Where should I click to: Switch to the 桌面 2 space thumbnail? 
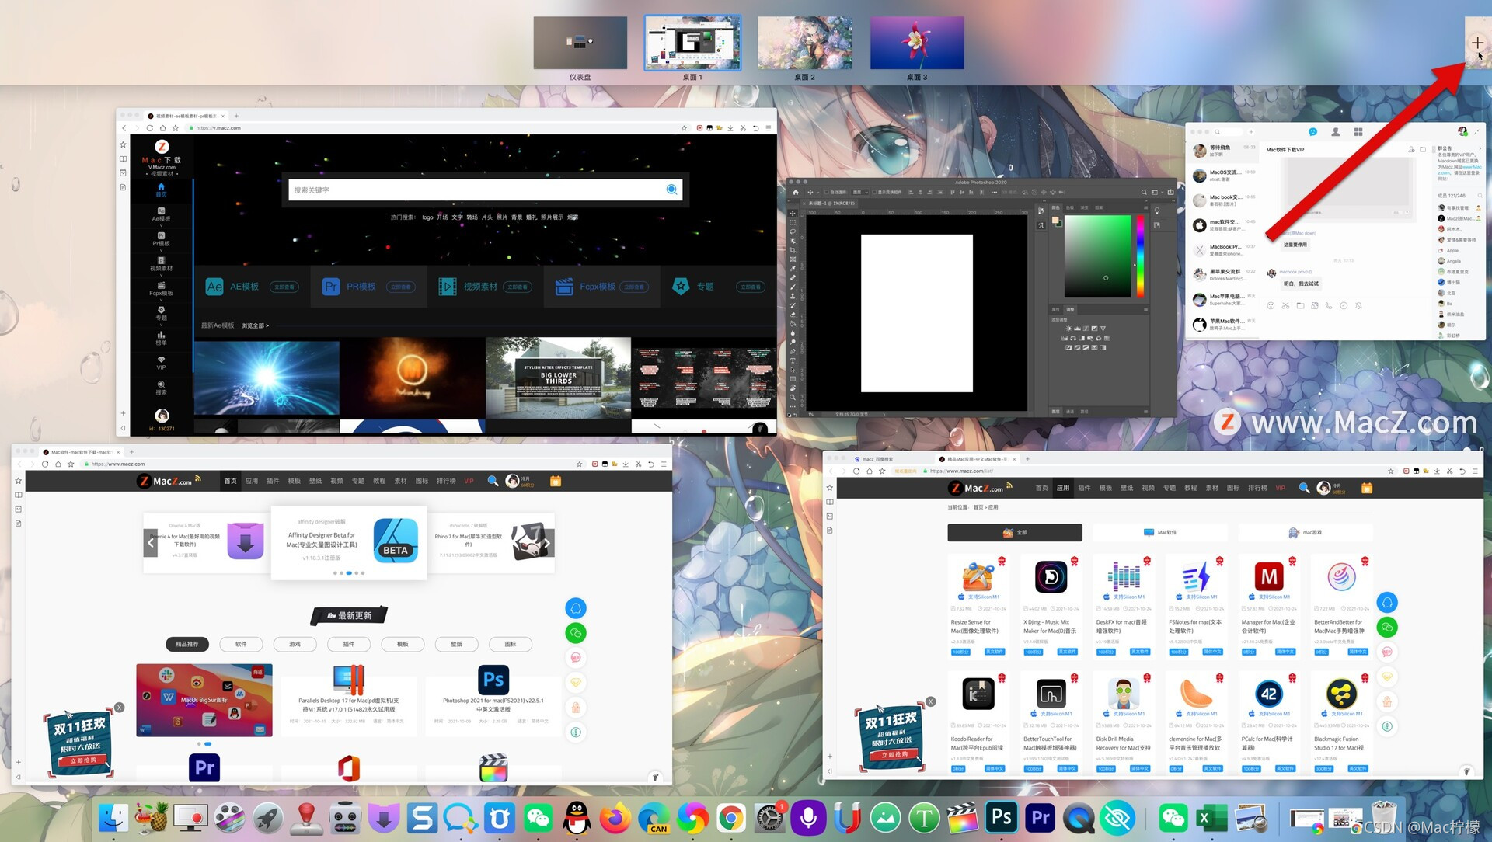point(804,43)
